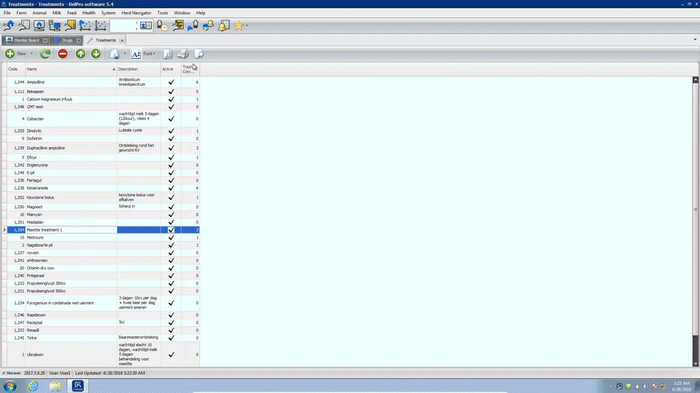Click the yellow star favorites icon
700x393 pixels.
[239, 25]
